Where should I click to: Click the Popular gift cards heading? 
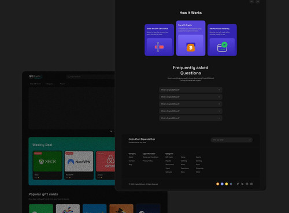(x=43, y=194)
